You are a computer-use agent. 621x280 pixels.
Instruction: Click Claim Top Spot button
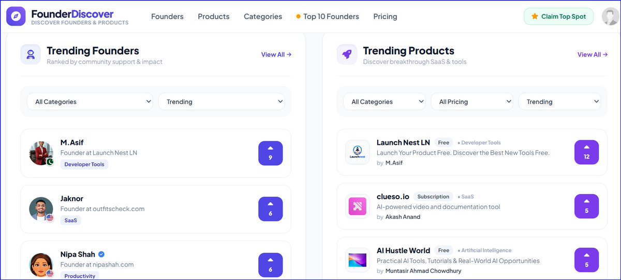coord(558,17)
